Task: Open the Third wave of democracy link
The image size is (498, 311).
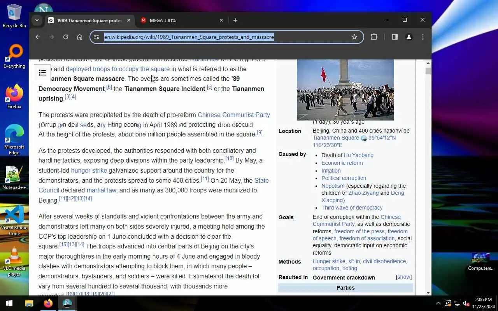Action: 352,208
